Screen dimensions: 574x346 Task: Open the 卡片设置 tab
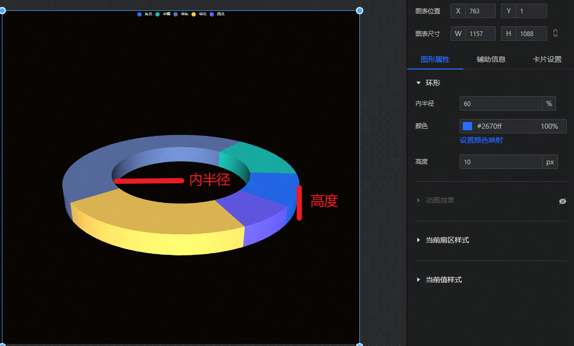[x=547, y=59]
